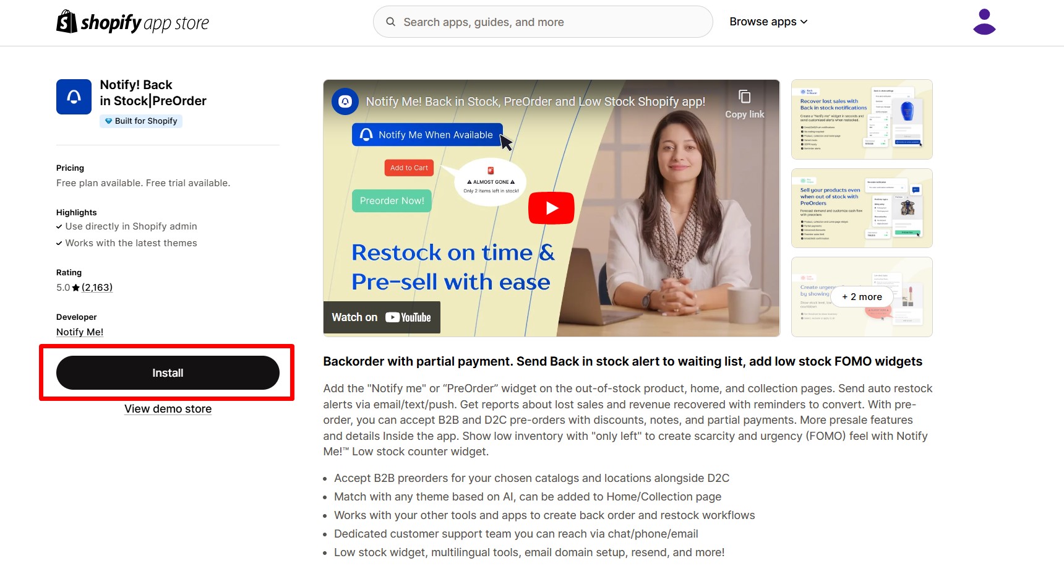Expand the Browse apps dropdown
The width and height of the screenshot is (1064, 571).
[x=768, y=22]
